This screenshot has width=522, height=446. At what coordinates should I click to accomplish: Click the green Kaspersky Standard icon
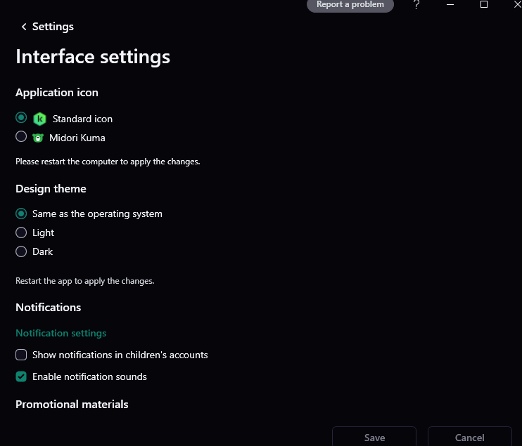[x=39, y=119]
